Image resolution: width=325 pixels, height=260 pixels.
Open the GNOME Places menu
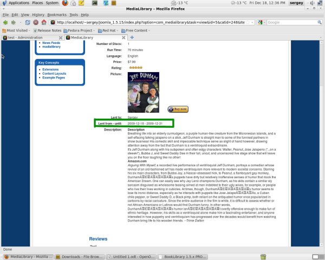[37, 3]
